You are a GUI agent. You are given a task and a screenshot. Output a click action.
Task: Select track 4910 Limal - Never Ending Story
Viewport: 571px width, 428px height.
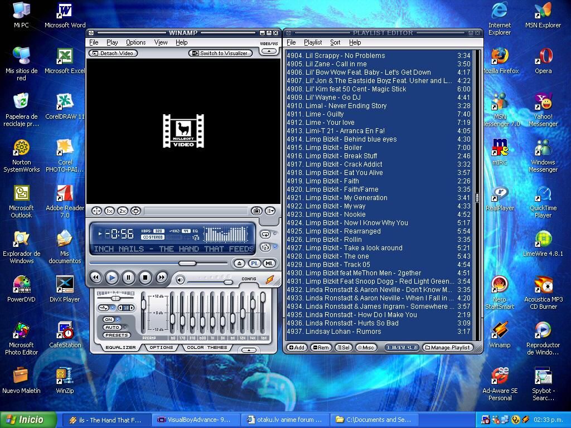click(379, 105)
